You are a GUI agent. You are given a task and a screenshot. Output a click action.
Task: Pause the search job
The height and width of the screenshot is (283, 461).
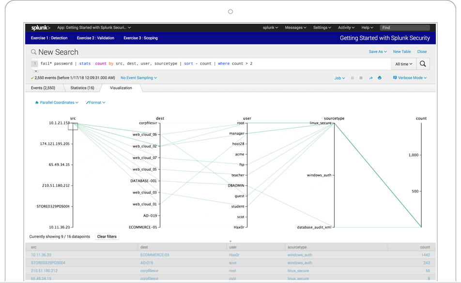point(352,78)
